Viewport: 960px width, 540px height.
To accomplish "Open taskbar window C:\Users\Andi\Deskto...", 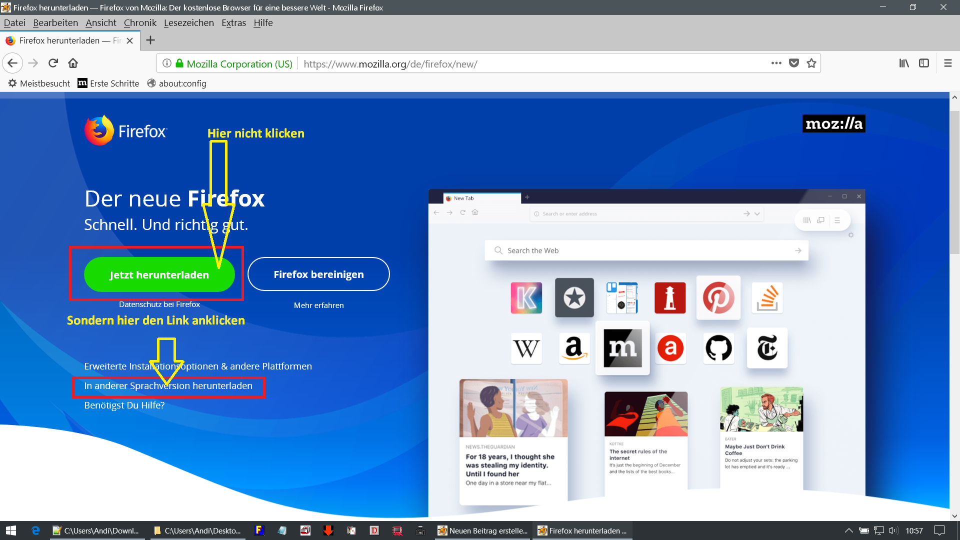I will pyautogui.click(x=198, y=530).
